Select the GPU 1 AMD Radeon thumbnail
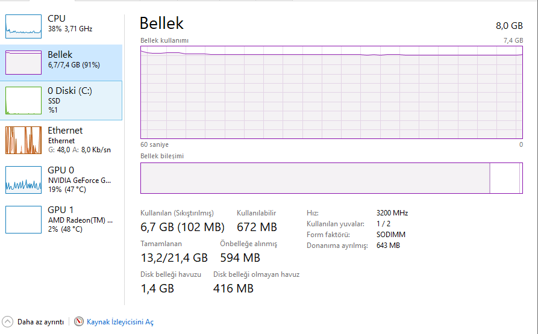This screenshot has width=538, height=334. [23, 220]
